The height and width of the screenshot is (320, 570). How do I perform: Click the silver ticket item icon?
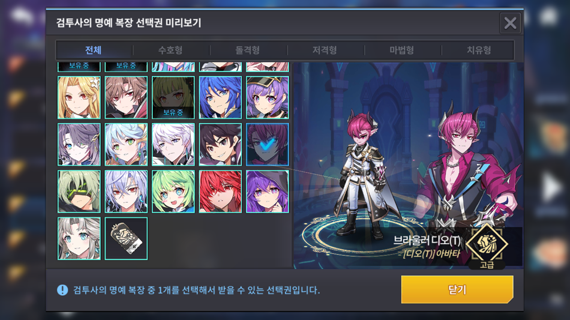(x=126, y=239)
